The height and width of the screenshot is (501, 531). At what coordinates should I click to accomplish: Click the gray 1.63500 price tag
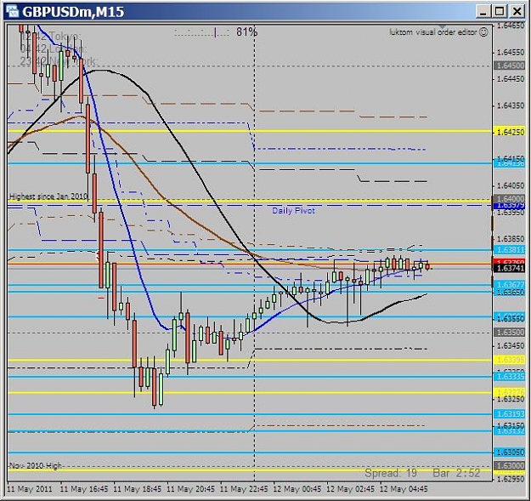pyautogui.click(x=509, y=333)
